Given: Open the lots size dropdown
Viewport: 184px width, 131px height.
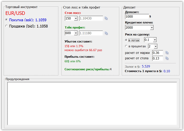Looking at the screenshot, I should tap(154, 40).
